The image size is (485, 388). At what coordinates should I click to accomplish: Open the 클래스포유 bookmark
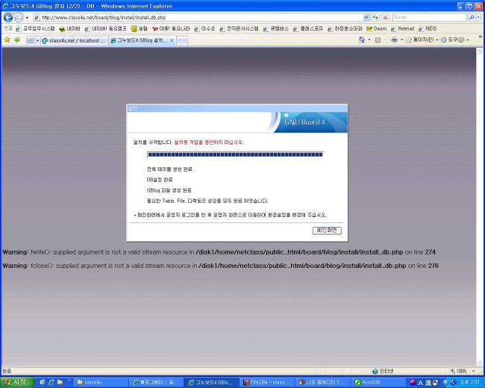(308, 29)
